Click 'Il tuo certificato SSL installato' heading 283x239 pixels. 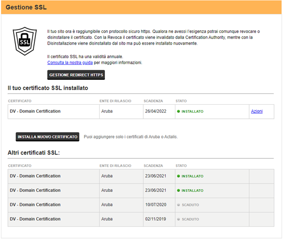pos(48,88)
